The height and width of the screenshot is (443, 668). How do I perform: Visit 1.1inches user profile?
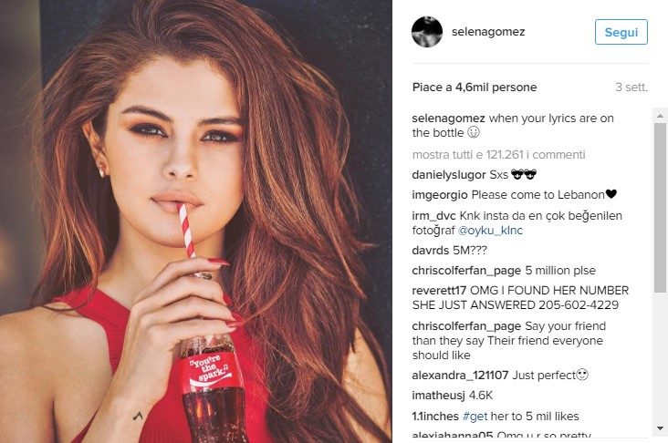coord(435,417)
